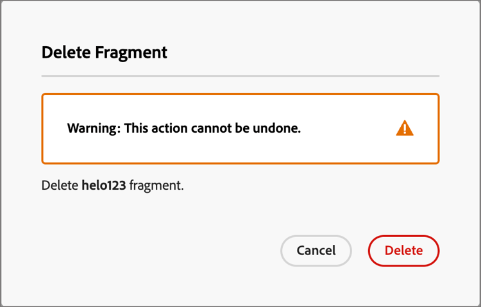Click the exclamation mark inside the triangle
The image size is (481, 307).
(x=405, y=129)
